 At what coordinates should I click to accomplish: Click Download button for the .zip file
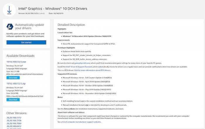point(13,100)
